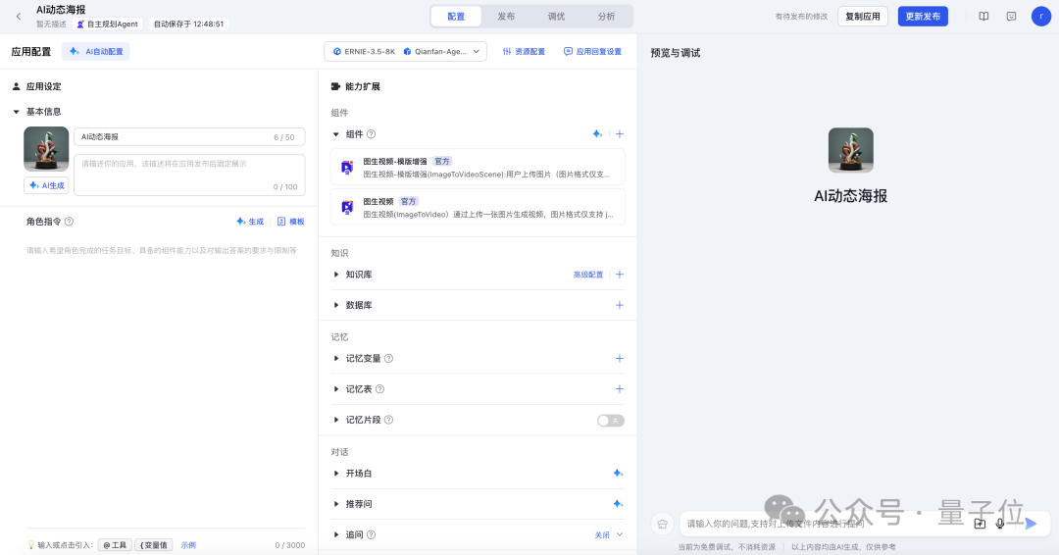1059x555 pixels.
Task: Add a memory table with plus icon
Action: click(x=620, y=389)
